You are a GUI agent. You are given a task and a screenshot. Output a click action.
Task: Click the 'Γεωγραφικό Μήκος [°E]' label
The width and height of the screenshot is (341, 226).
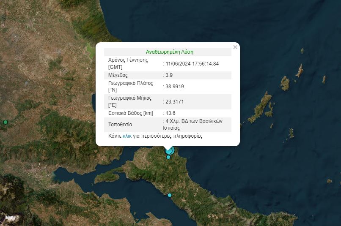130,102
